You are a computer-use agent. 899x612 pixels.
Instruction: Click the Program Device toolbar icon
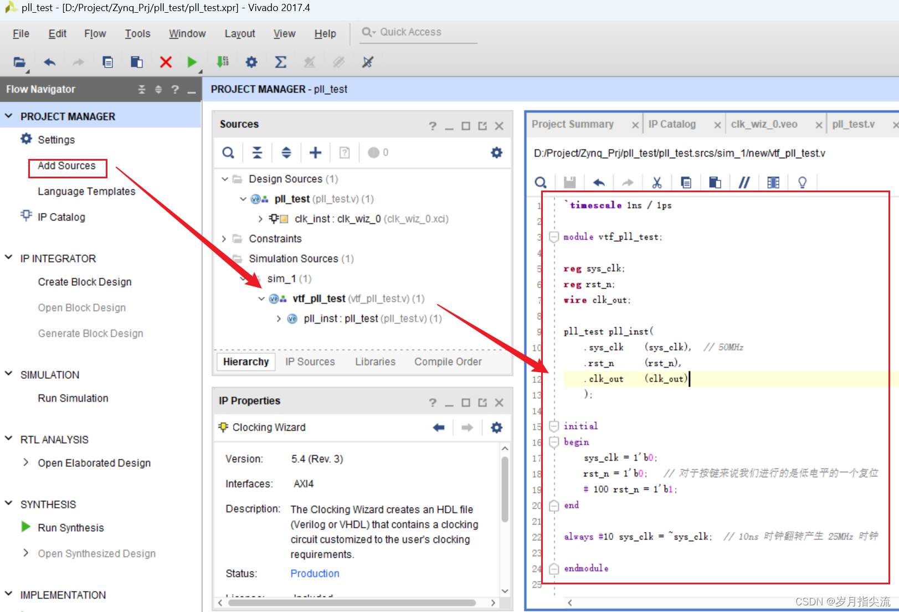point(223,62)
